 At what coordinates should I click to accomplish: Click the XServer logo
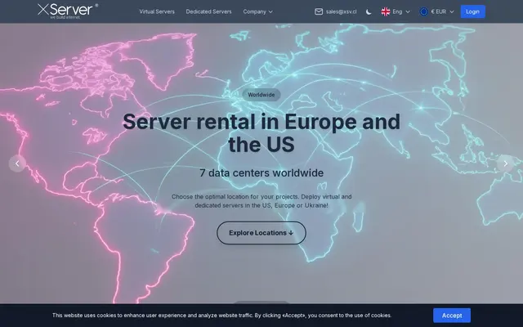[x=68, y=11]
